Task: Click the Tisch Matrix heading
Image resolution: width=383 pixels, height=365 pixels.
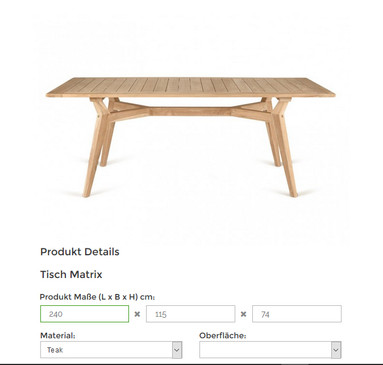Action: (71, 275)
